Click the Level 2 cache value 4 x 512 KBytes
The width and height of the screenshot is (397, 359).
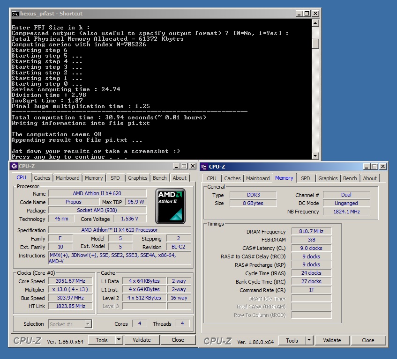[144, 298]
